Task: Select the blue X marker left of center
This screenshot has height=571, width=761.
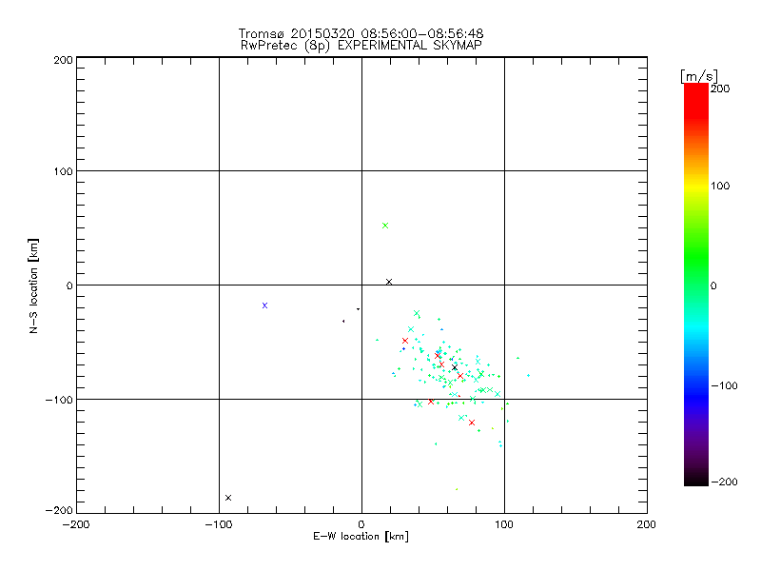Action: pyautogui.click(x=264, y=305)
